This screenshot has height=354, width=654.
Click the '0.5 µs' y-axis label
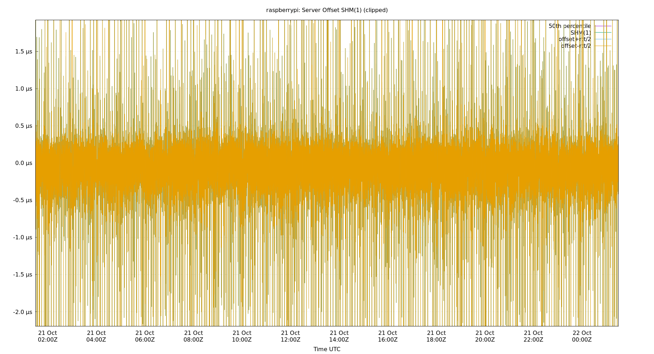pos(23,126)
